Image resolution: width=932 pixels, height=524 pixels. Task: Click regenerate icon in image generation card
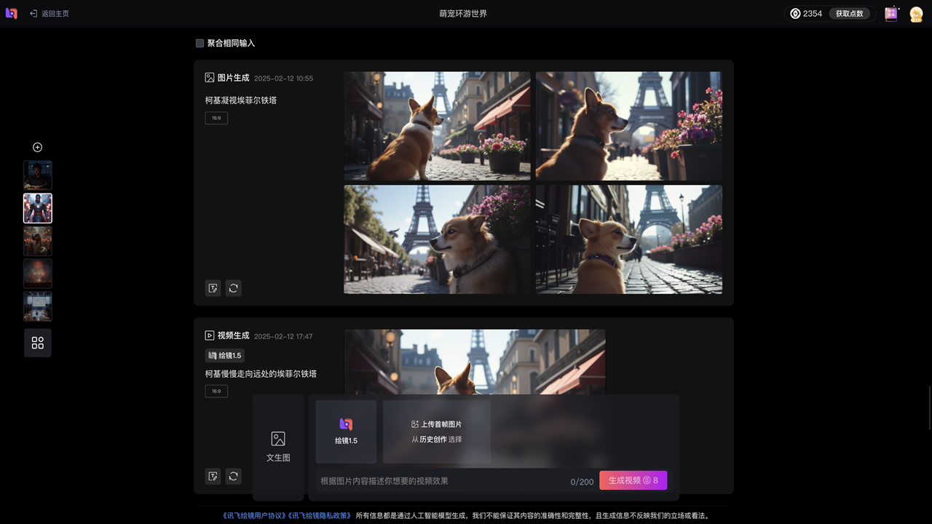click(x=233, y=288)
